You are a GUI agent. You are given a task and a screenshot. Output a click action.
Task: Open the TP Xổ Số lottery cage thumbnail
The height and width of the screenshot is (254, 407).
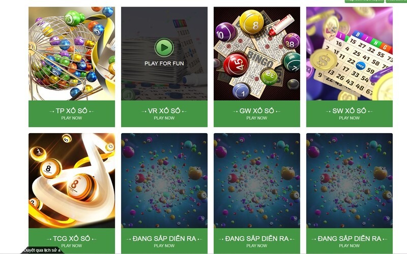pyautogui.click(x=72, y=54)
